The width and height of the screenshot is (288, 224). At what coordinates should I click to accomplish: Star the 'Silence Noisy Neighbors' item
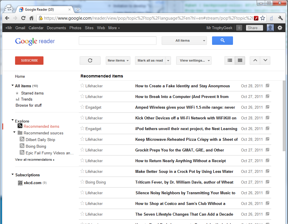tap(82, 192)
